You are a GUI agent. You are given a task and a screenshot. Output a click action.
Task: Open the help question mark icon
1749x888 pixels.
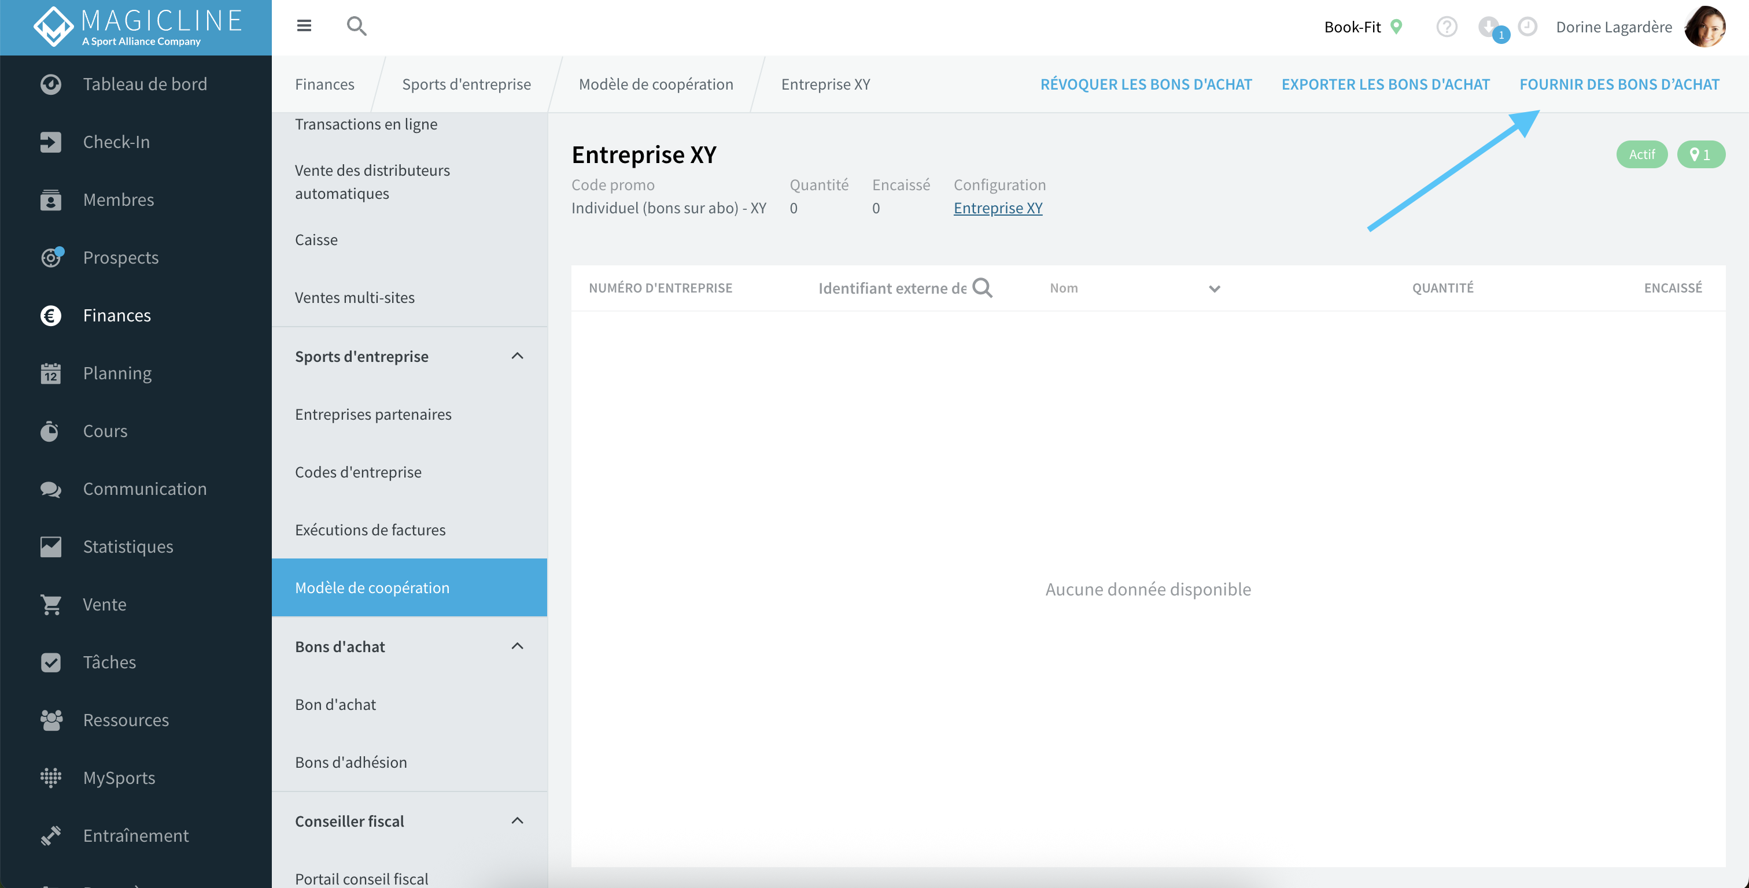pyautogui.click(x=1446, y=27)
